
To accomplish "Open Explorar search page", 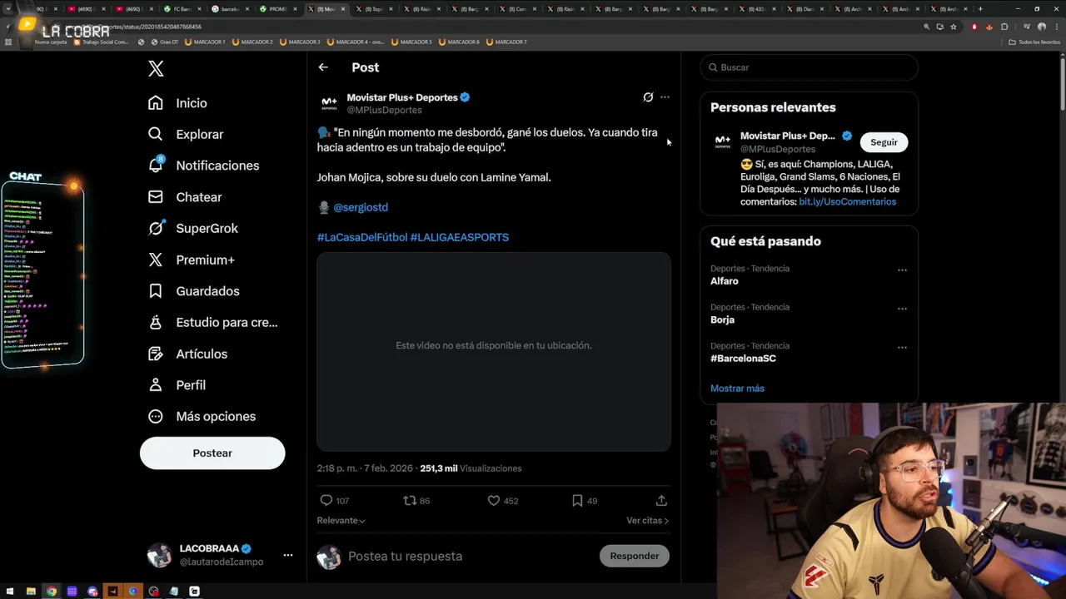I will click(185, 134).
